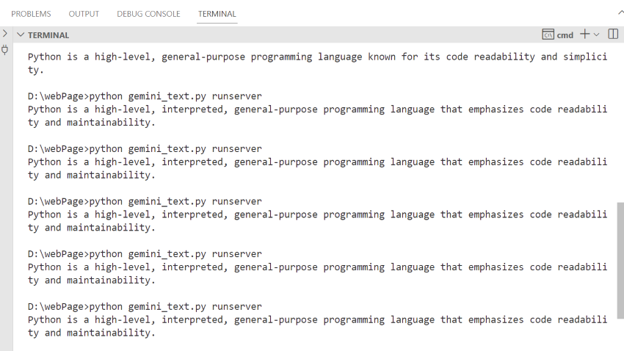Click the cmd terminal profile icon
Screen dimensions: 624x351
point(548,35)
